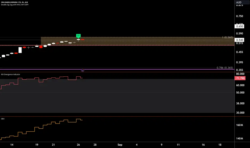This screenshot has height=148, width=250.
Task: Click the green HH swing label
Action: [78, 36]
